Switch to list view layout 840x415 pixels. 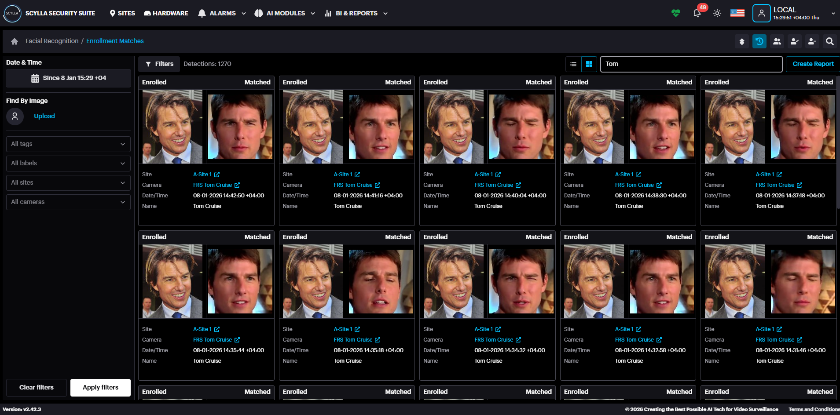tap(573, 64)
